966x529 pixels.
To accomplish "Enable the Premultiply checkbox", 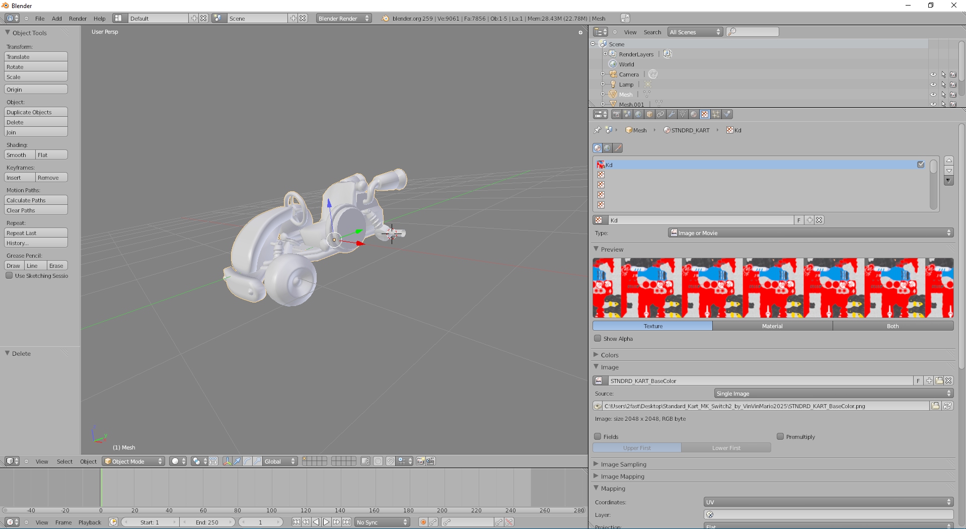I will (x=780, y=436).
